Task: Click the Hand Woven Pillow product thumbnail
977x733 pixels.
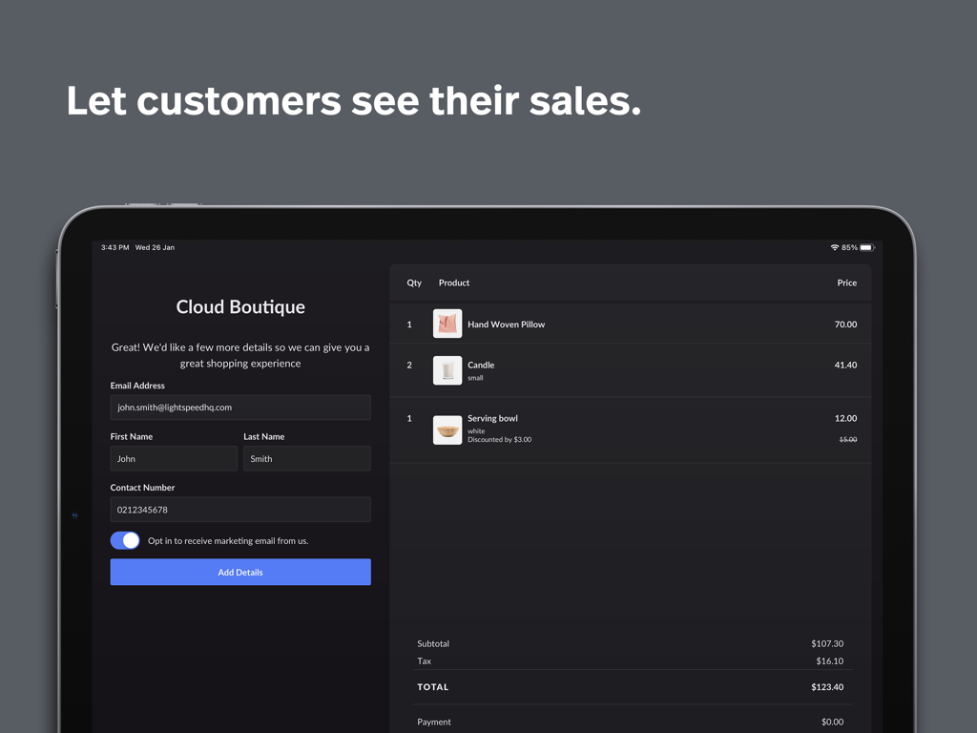Action: click(447, 324)
